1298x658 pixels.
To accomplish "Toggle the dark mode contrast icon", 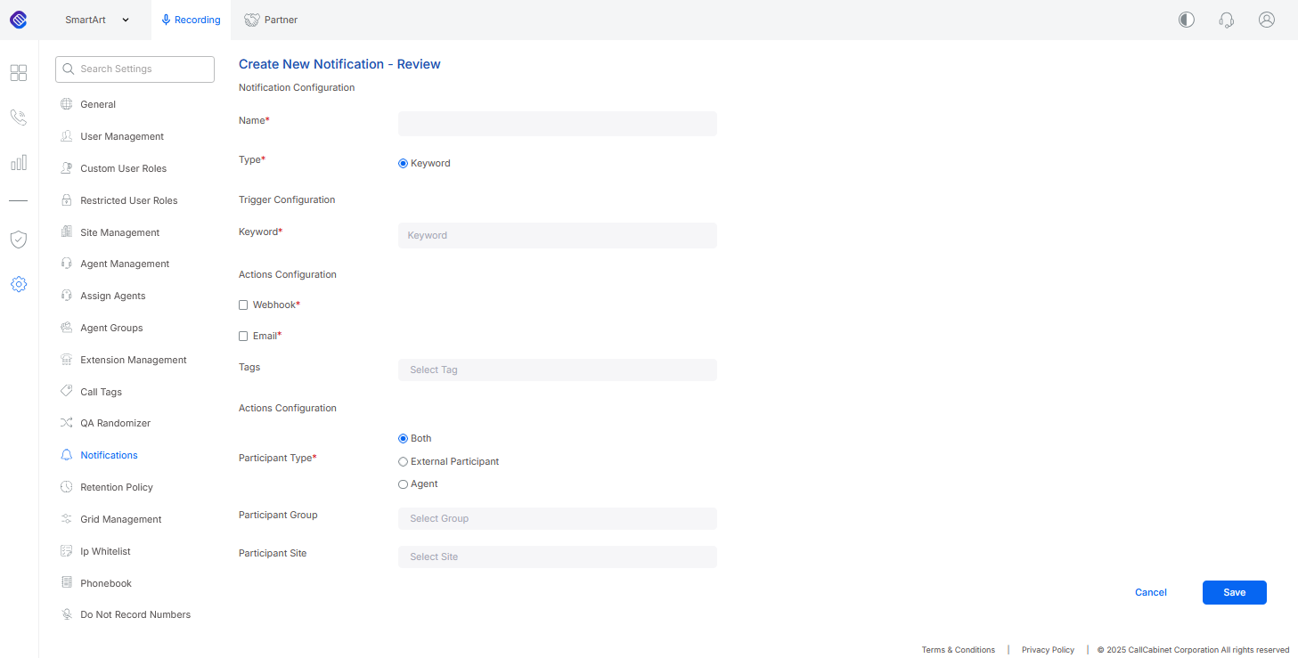I will coord(1187,20).
